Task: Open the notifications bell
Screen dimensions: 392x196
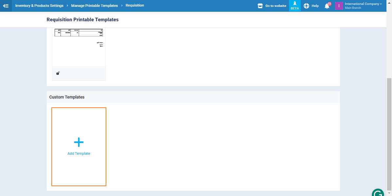Action: [x=327, y=6]
